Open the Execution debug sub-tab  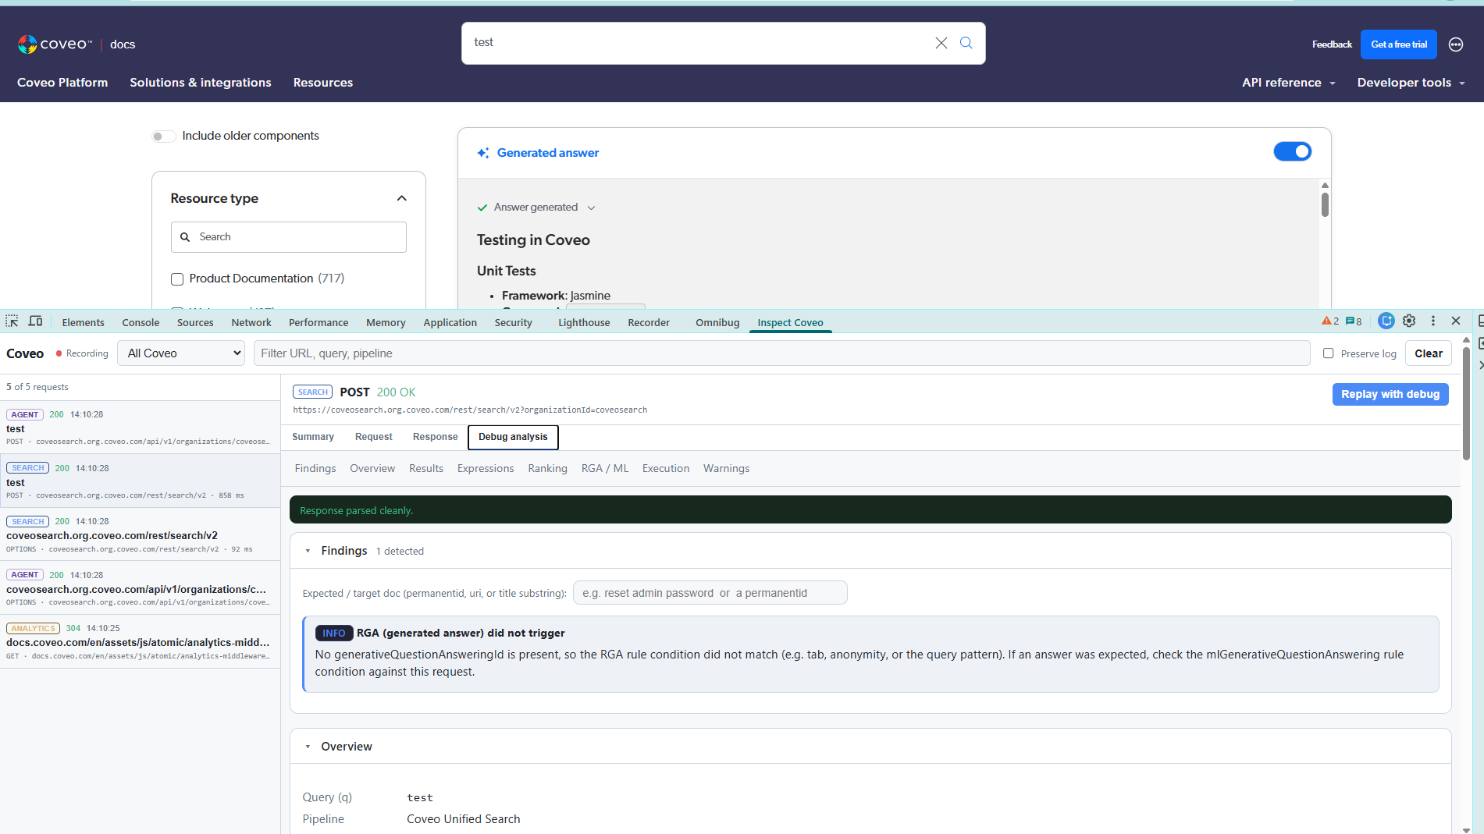pyautogui.click(x=666, y=468)
